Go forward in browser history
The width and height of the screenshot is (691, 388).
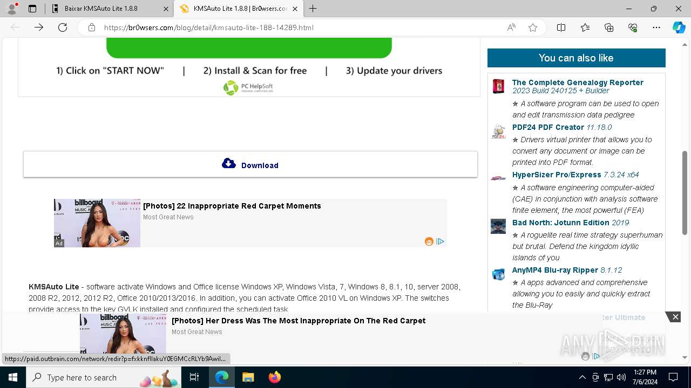(39, 27)
